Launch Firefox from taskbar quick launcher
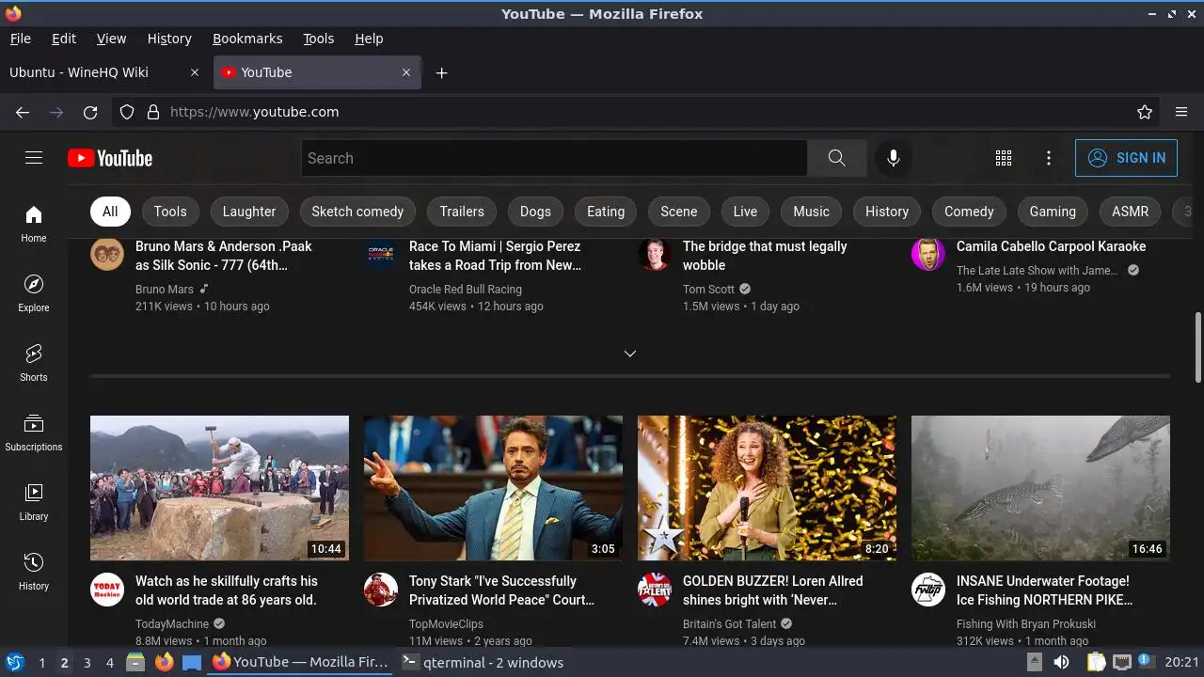The width and height of the screenshot is (1204, 677). pos(165,662)
